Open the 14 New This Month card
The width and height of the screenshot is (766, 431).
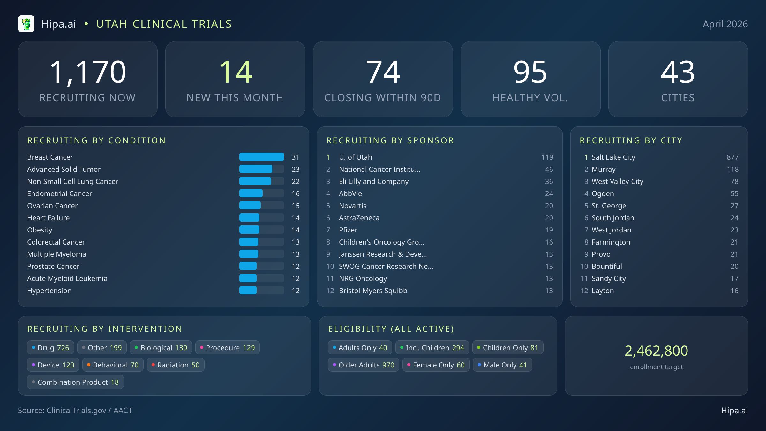(235, 79)
